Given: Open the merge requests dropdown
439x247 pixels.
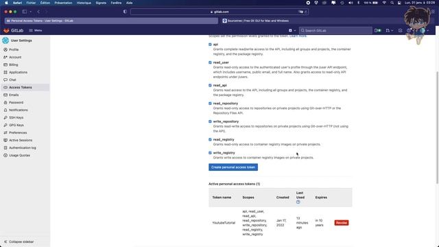Looking at the screenshot, I should click(390, 30).
